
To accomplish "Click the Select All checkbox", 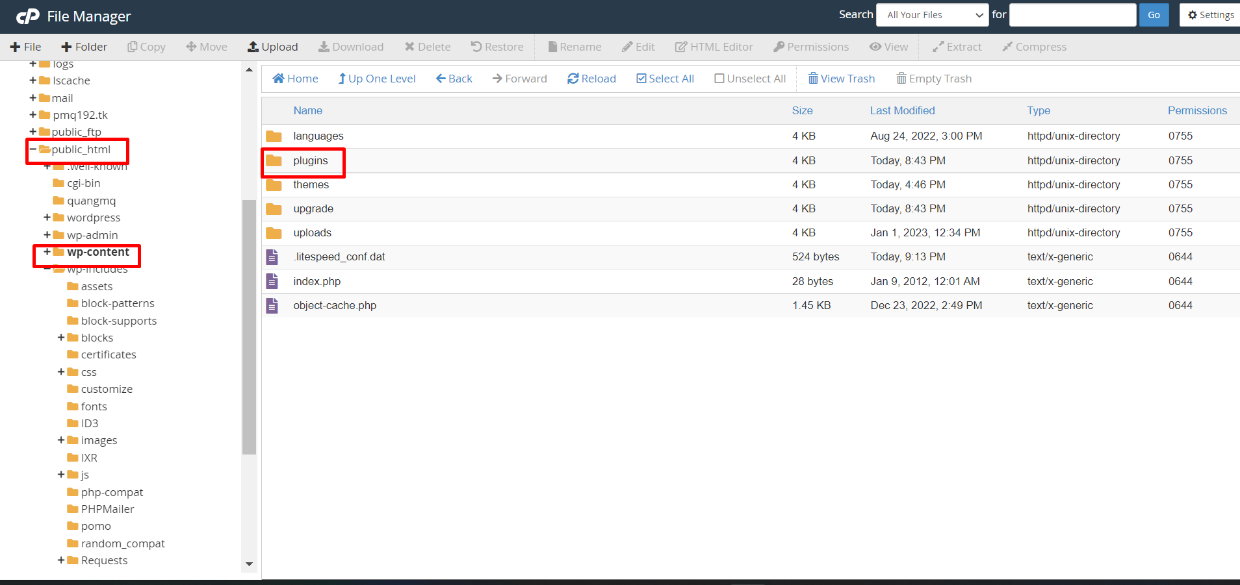I will tap(641, 79).
